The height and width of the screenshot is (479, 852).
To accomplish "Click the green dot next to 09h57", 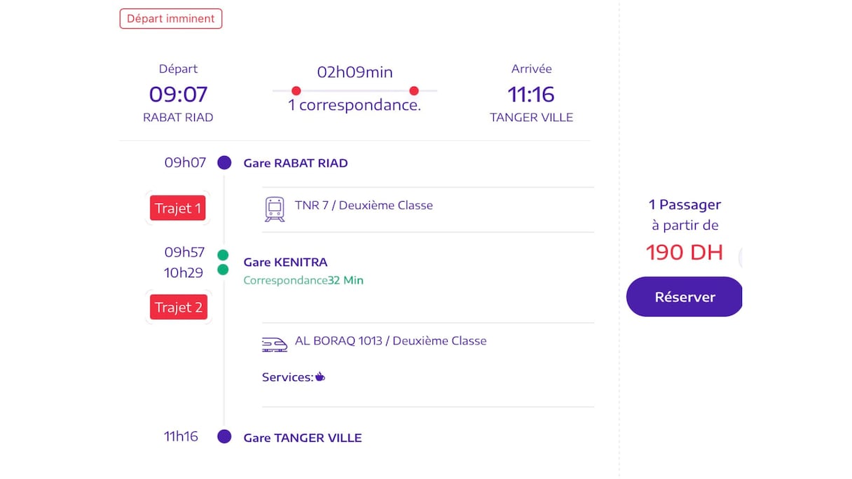I will pos(223,255).
